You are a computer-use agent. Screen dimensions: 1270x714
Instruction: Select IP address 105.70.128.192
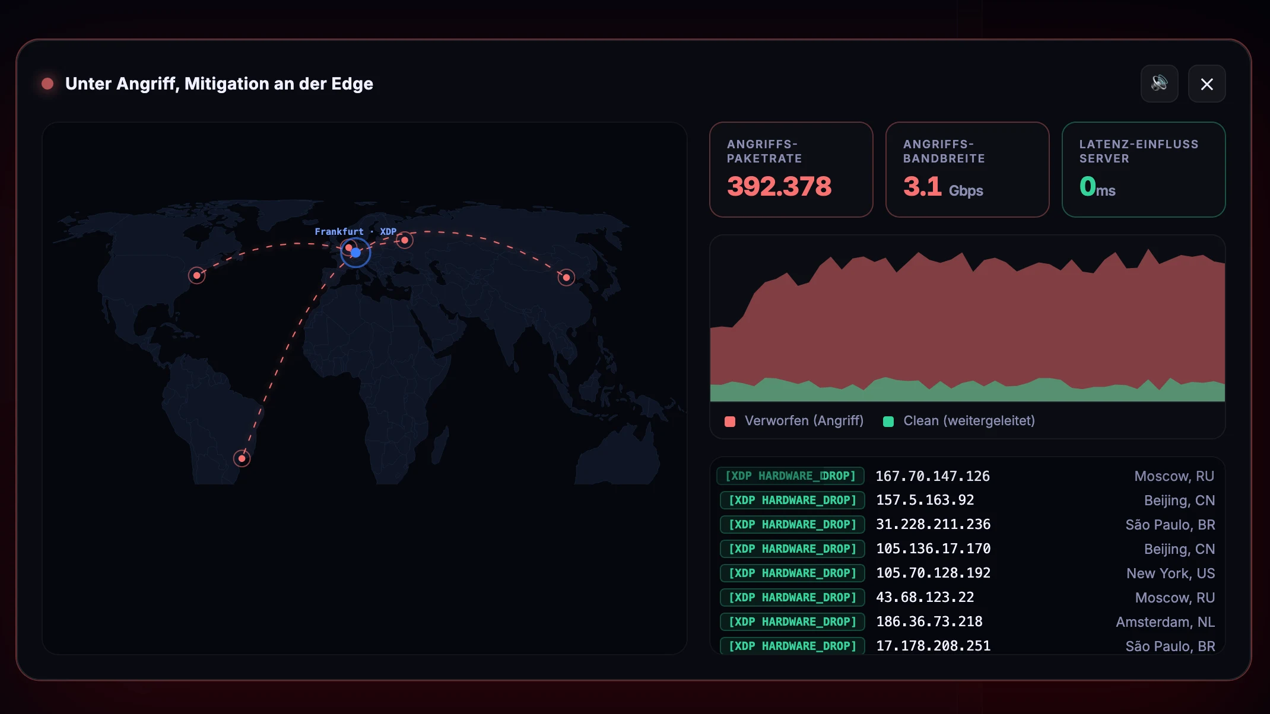(934, 573)
